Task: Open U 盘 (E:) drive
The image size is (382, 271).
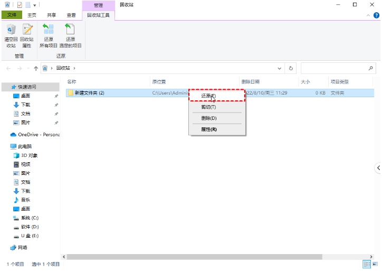Action: pyautogui.click(x=30, y=236)
